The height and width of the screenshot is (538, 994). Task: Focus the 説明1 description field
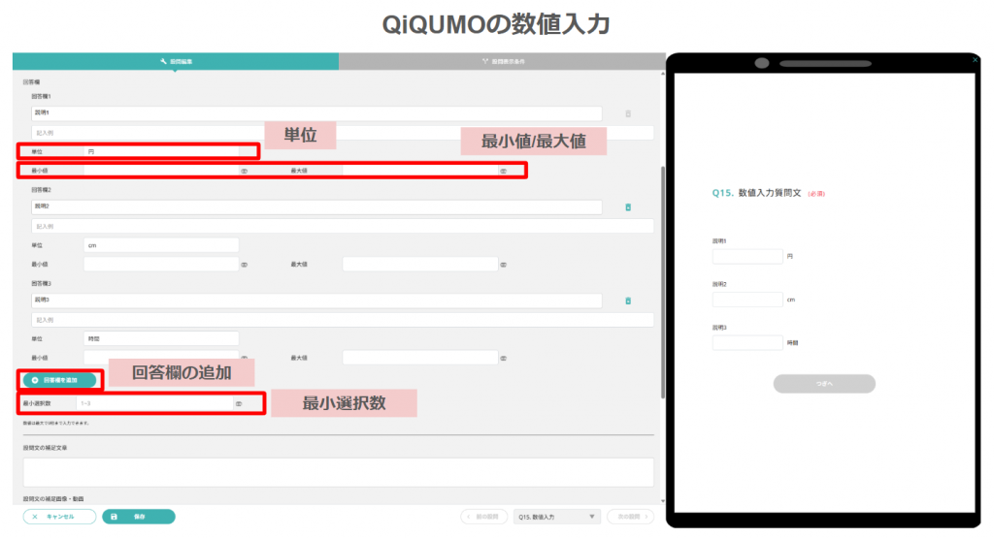click(316, 113)
